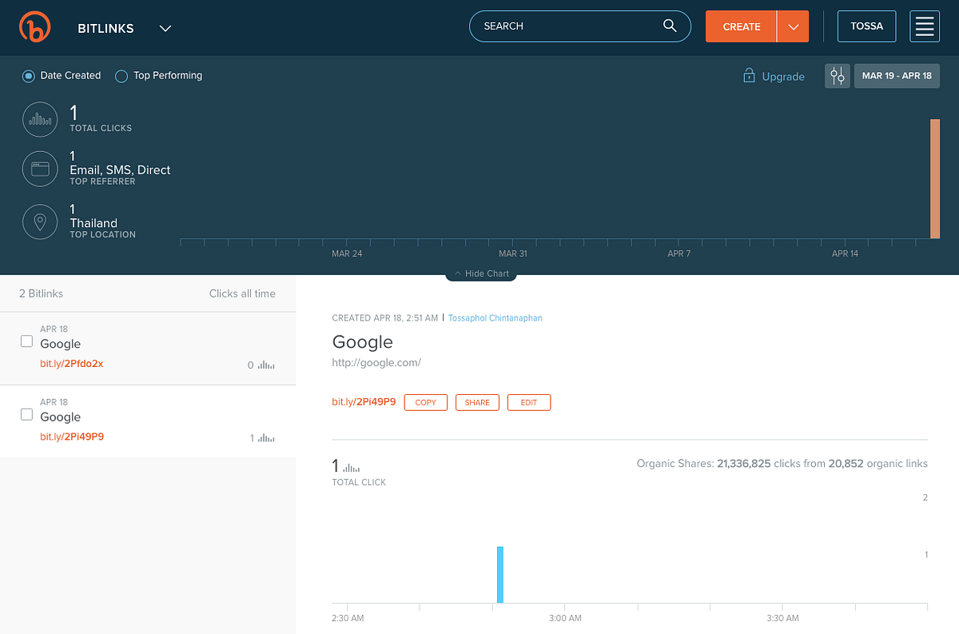Click the Tossaphol Chintanaphan link
Image resolution: width=959 pixels, height=634 pixels.
point(495,318)
